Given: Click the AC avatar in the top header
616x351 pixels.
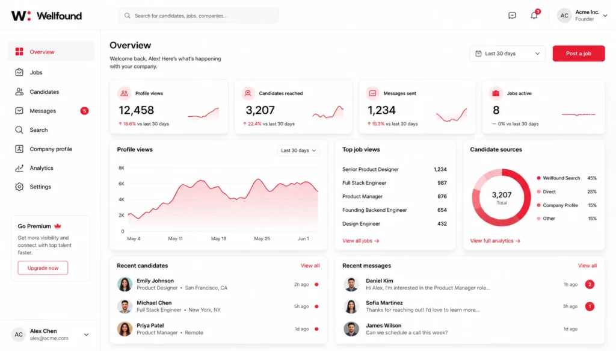Looking at the screenshot, I should tap(564, 16).
